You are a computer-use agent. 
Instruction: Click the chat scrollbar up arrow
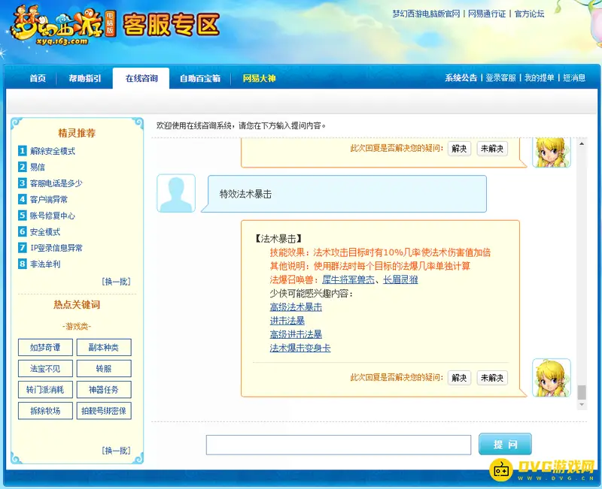tap(582, 143)
